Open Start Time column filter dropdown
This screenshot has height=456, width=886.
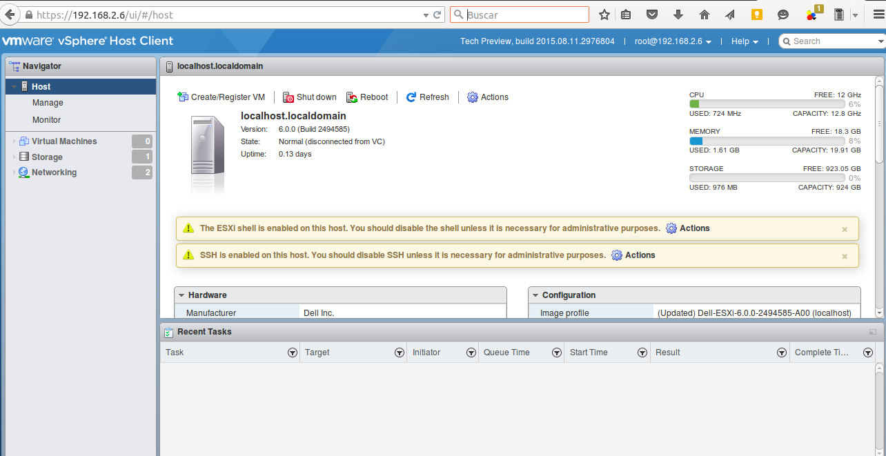click(642, 353)
